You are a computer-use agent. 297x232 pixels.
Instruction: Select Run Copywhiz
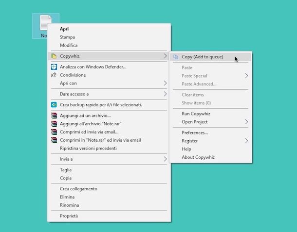(x=211, y=114)
